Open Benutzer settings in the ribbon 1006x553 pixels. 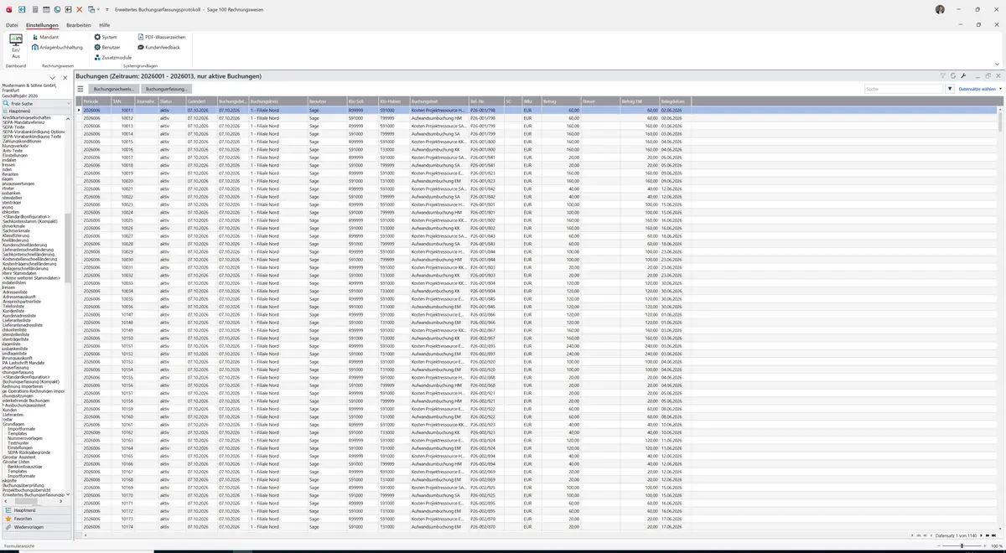(x=106, y=47)
